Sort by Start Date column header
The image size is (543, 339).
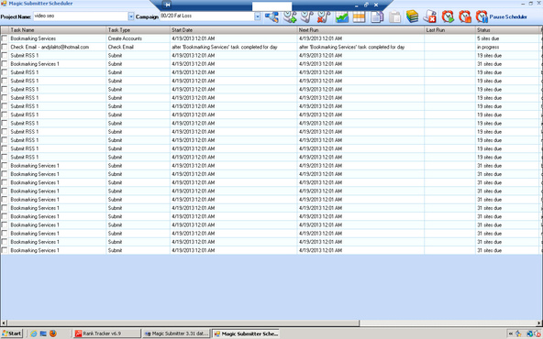pyautogui.click(x=233, y=30)
